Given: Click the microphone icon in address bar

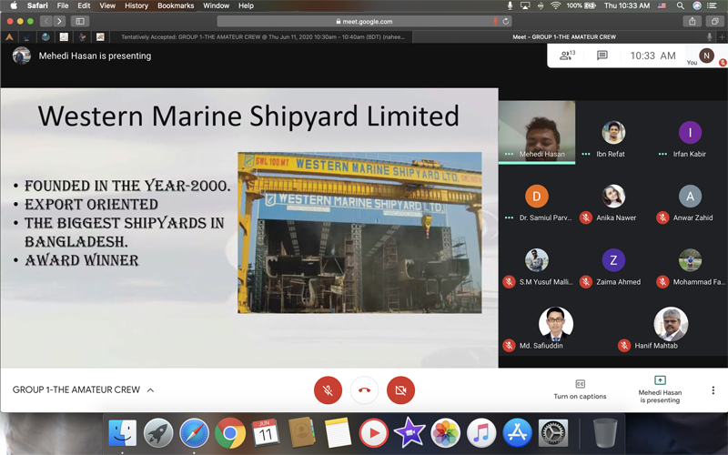Looking at the screenshot, I should point(495,21).
